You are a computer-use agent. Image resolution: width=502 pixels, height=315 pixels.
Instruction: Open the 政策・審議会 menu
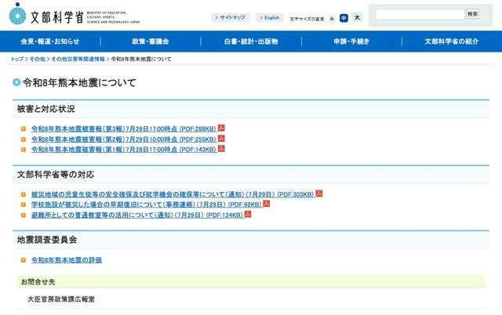pos(151,42)
